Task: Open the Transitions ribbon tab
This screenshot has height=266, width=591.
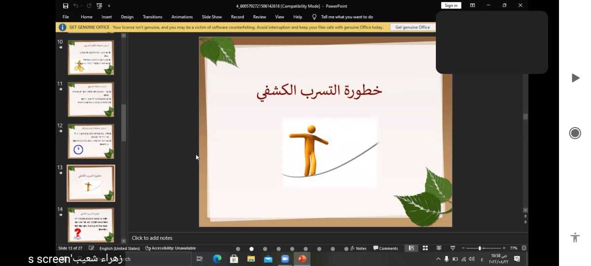Action: [152, 17]
